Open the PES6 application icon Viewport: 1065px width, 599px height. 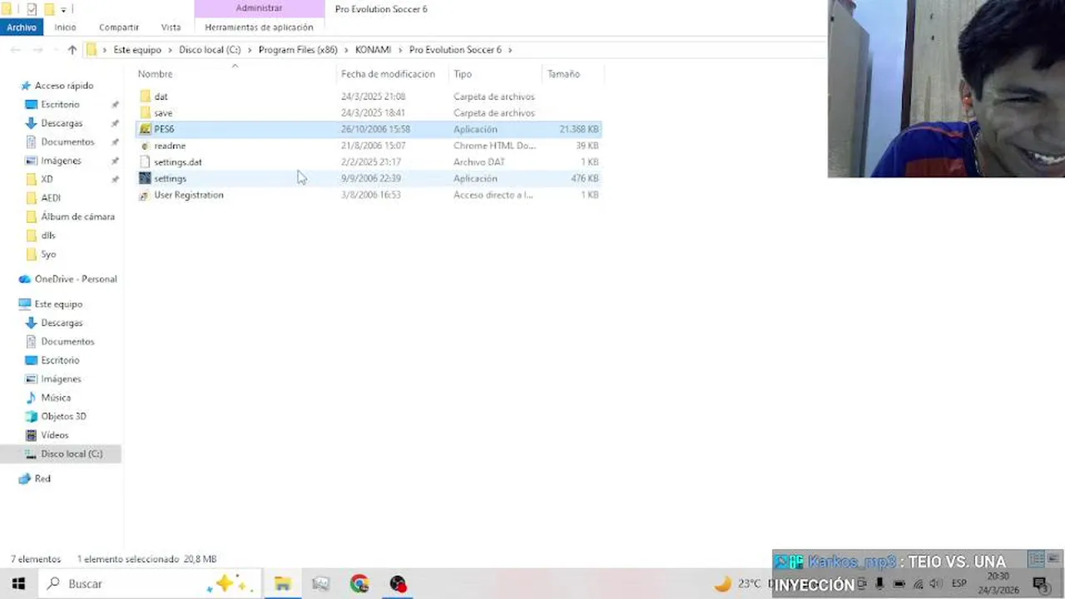145,129
